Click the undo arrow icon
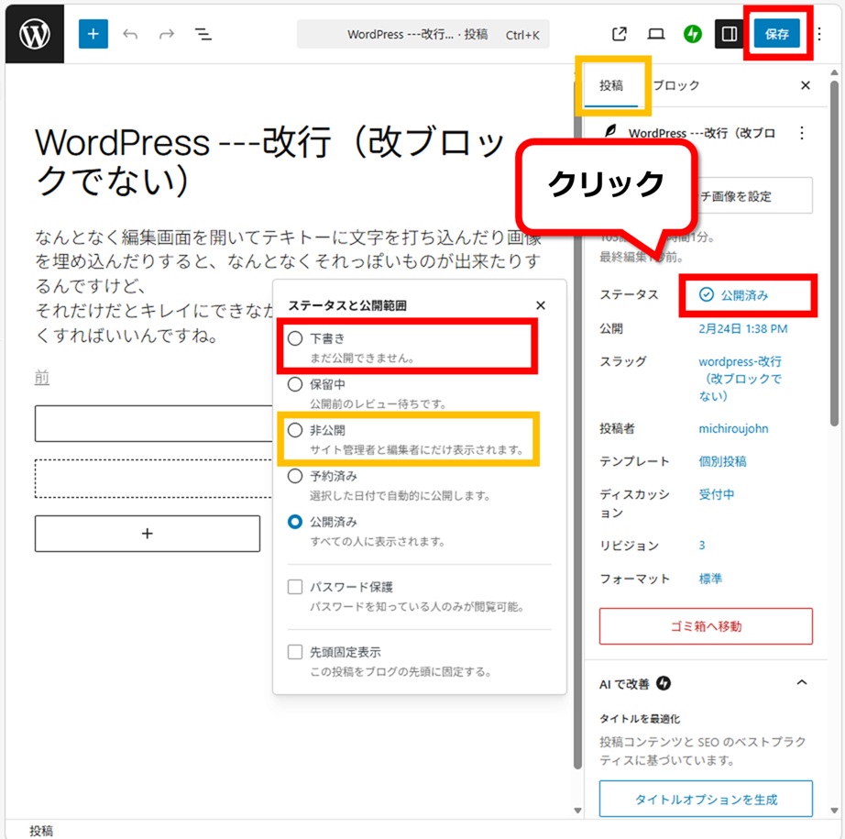 [x=130, y=34]
